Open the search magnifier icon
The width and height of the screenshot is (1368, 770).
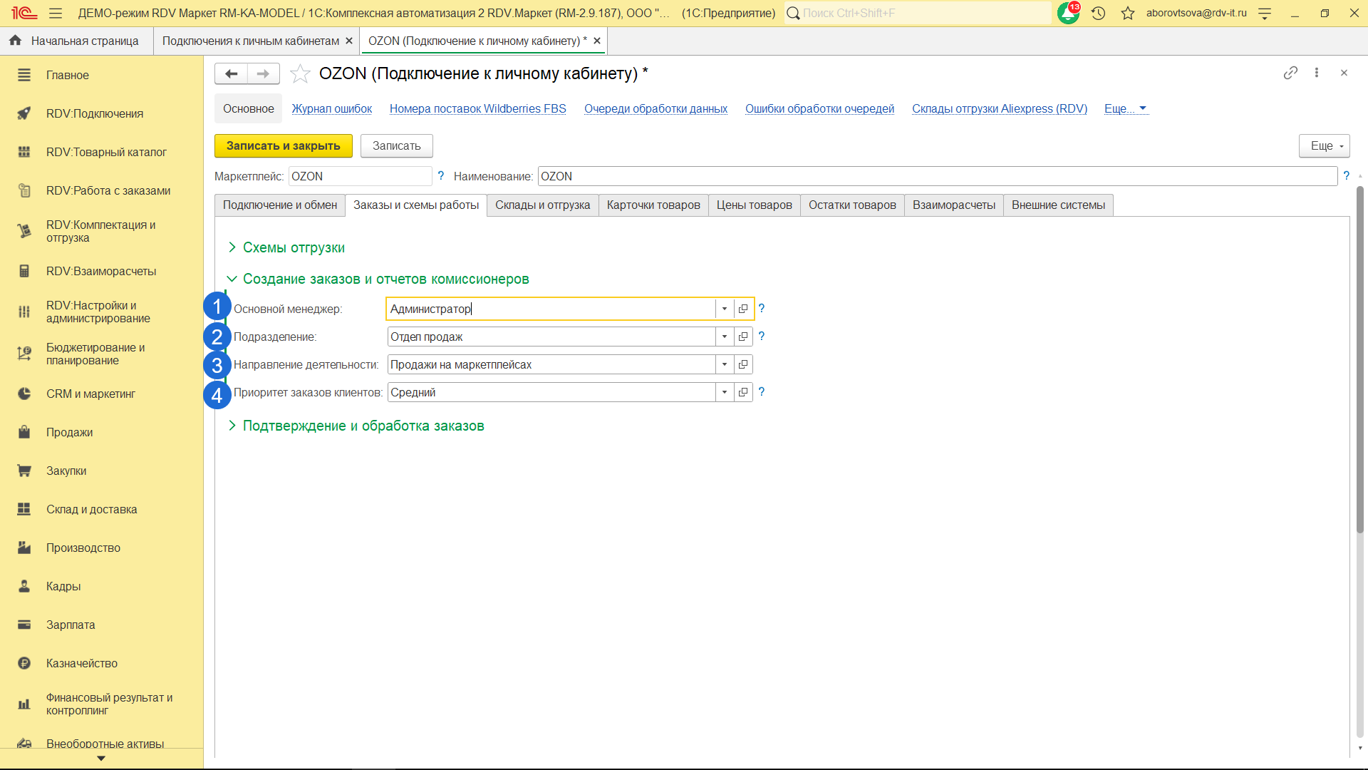793,13
